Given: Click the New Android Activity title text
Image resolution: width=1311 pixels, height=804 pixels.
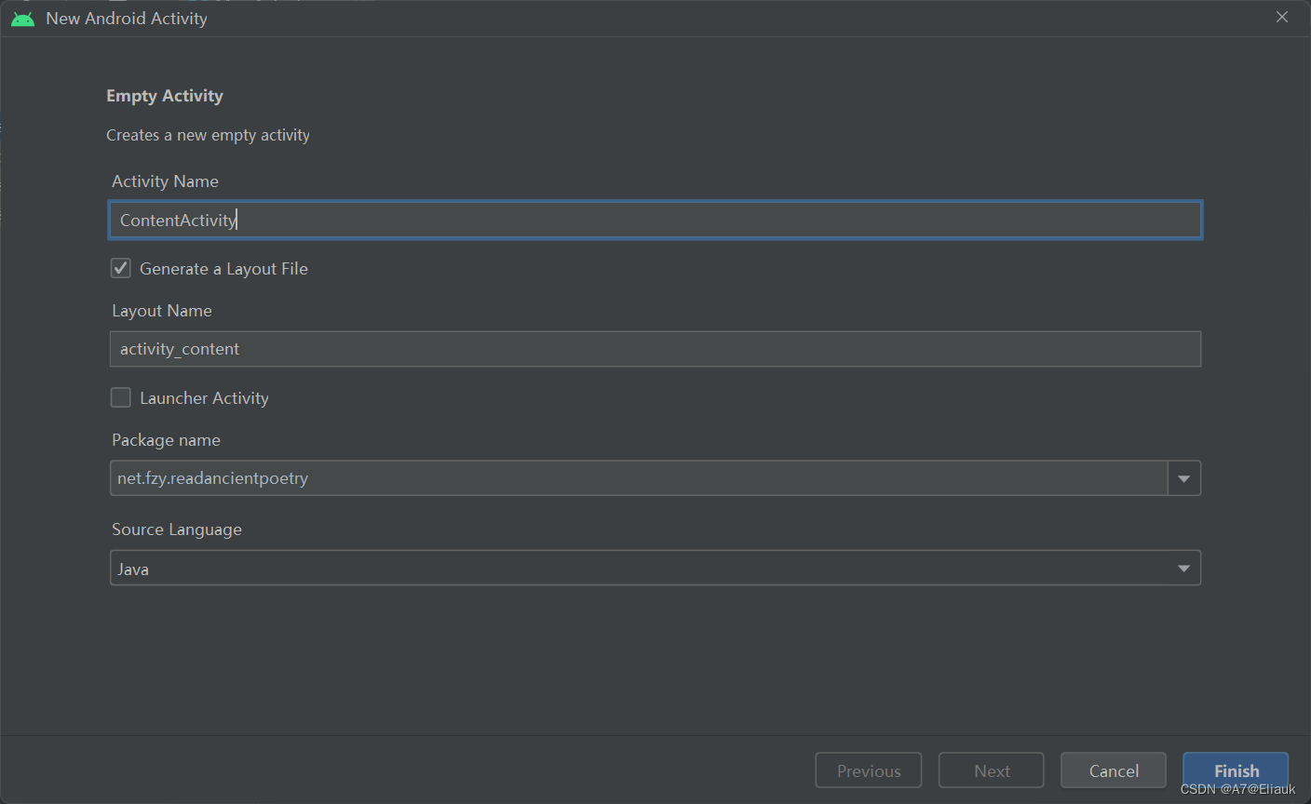Looking at the screenshot, I should tap(127, 19).
